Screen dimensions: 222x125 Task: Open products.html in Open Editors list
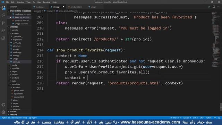[19, 20]
